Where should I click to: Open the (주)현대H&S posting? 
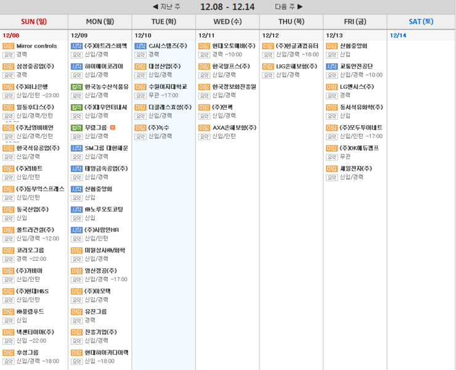coord(33,292)
